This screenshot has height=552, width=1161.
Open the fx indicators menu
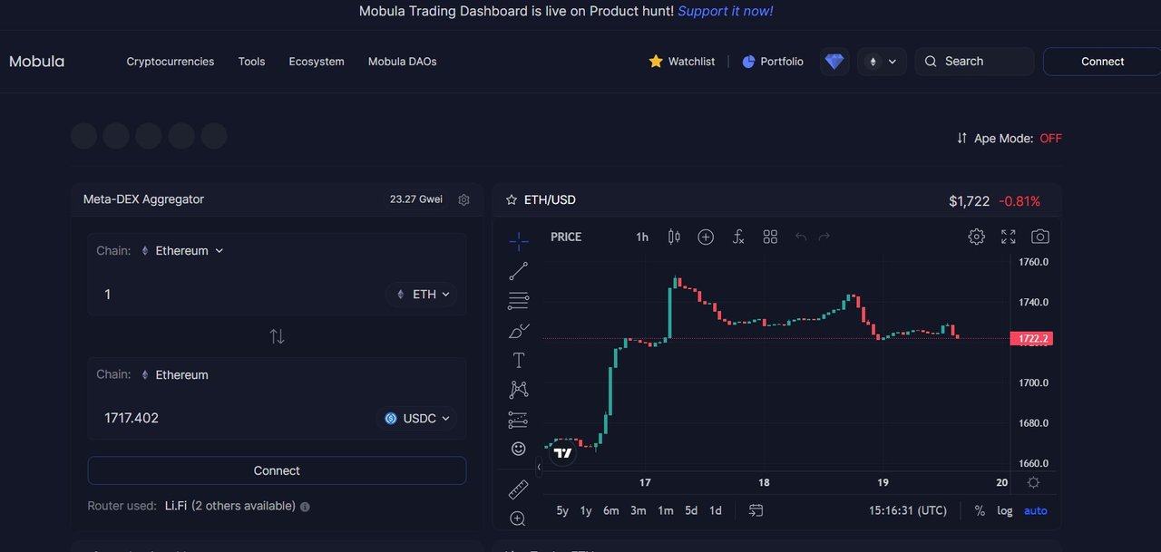coord(738,237)
